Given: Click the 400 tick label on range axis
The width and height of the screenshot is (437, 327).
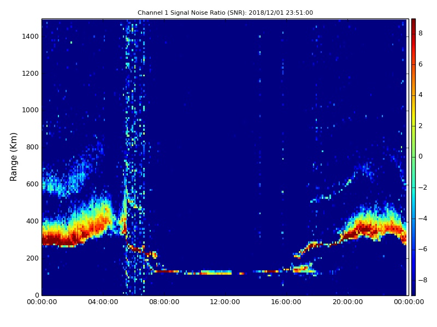Looking at the screenshot, I should pos(32,221).
